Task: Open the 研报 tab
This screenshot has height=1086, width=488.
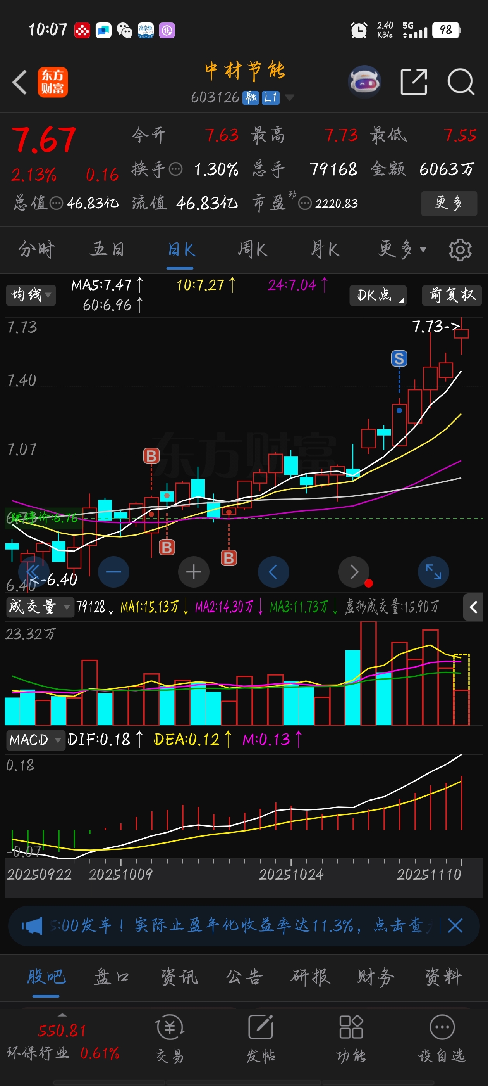Action: 311,977
